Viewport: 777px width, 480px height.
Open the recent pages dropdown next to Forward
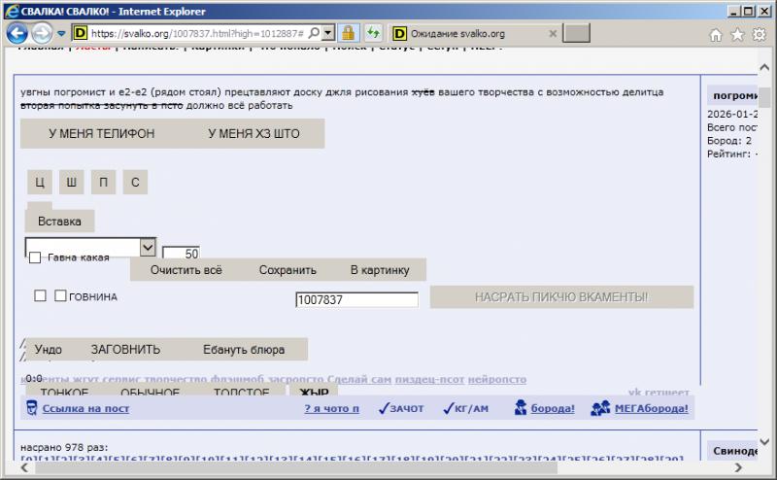(61, 33)
